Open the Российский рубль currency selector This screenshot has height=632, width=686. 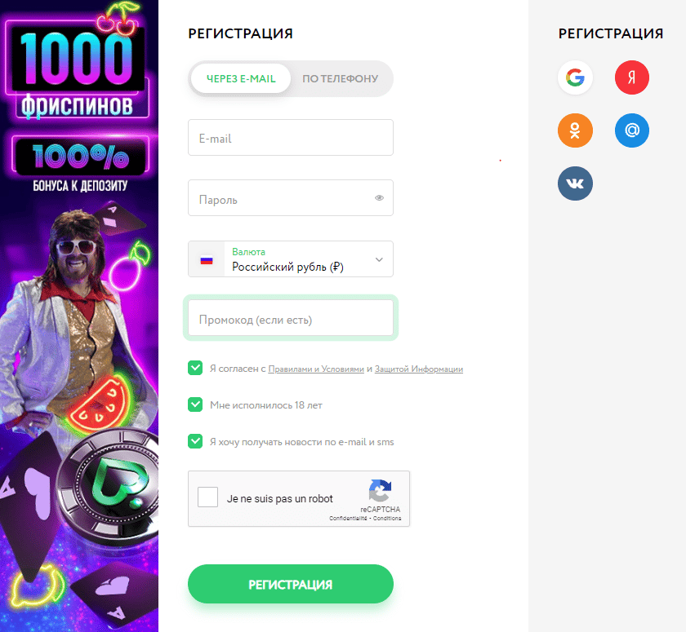pos(291,259)
